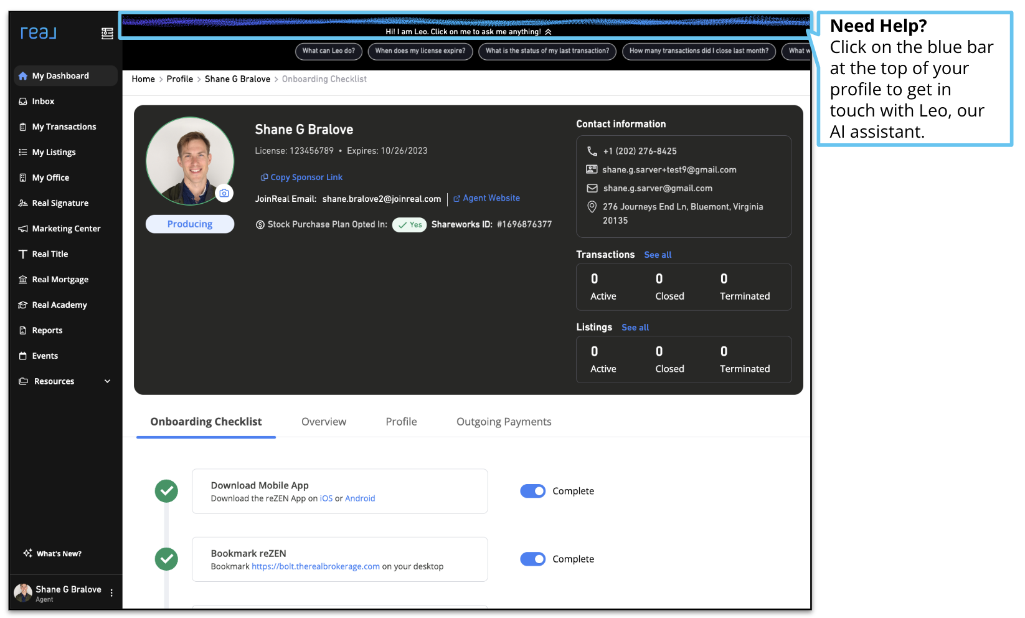The height and width of the screenshot is (618, 1025).
Task: Click the My Dashboard home icon
Action: (23, 76)
